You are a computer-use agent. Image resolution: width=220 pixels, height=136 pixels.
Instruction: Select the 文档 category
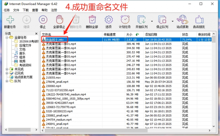point(22,49)
